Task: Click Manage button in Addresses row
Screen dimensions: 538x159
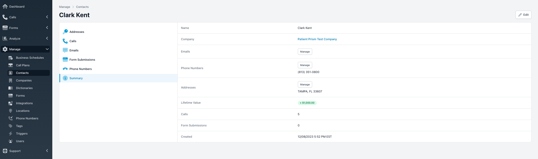Action: (305, 85)
